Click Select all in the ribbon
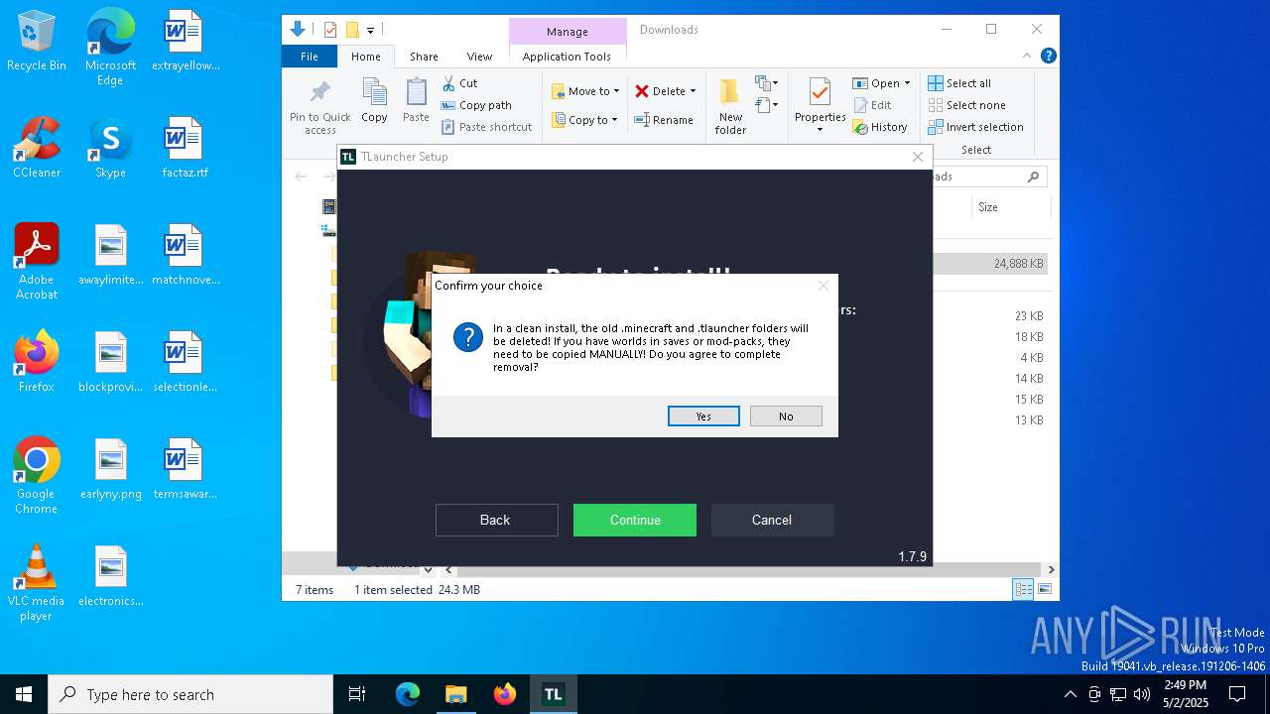 [959, 83]
